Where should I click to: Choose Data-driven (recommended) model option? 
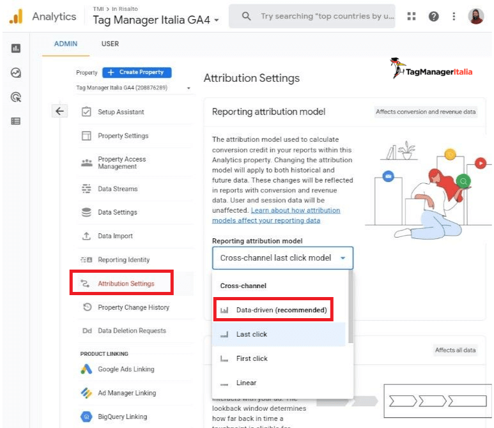pyautogui.click(x=279, y=310)
